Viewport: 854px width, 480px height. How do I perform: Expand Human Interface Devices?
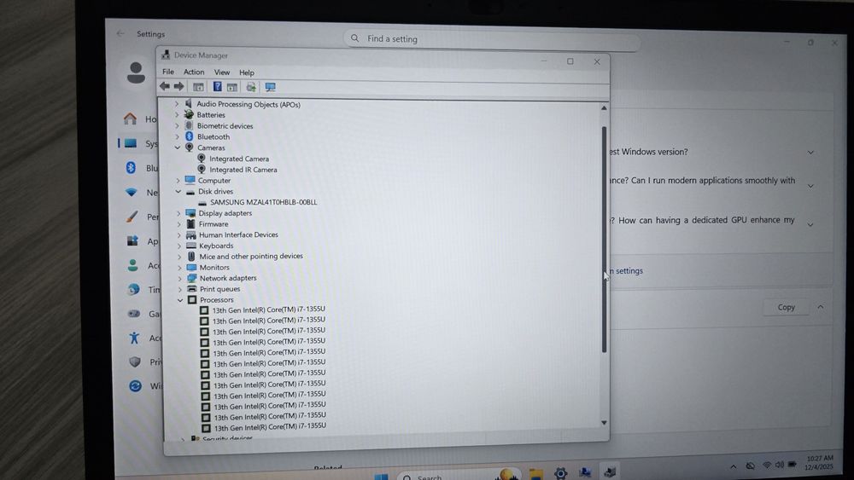[x=178, y=234]
